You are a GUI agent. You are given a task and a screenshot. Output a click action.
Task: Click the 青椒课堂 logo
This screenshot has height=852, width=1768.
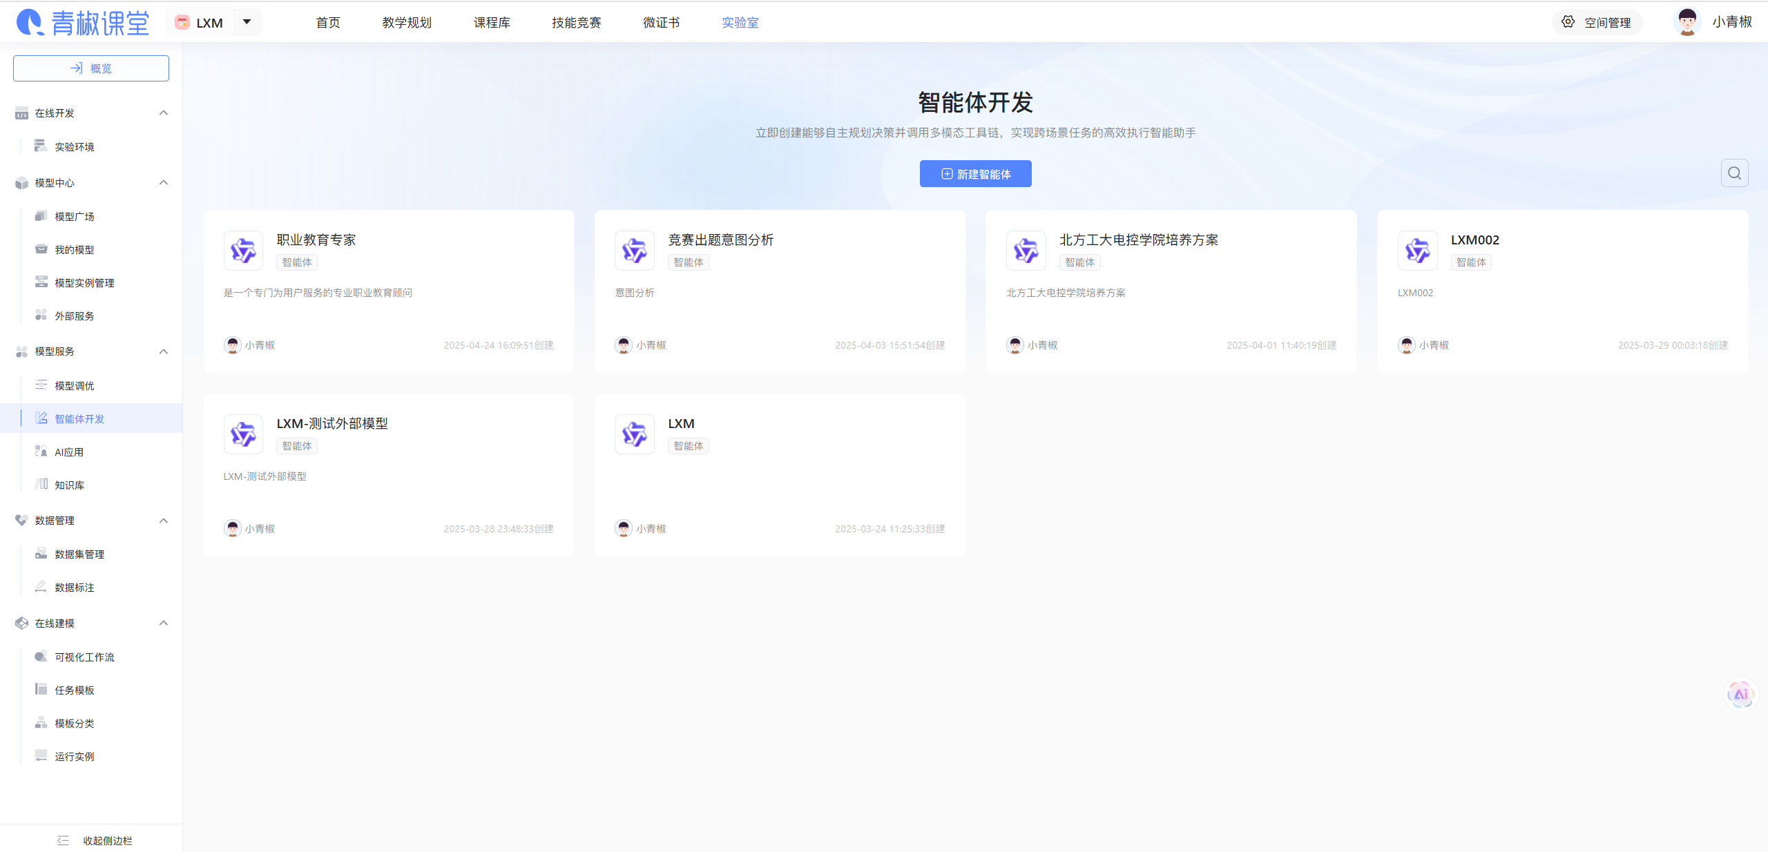83,22
